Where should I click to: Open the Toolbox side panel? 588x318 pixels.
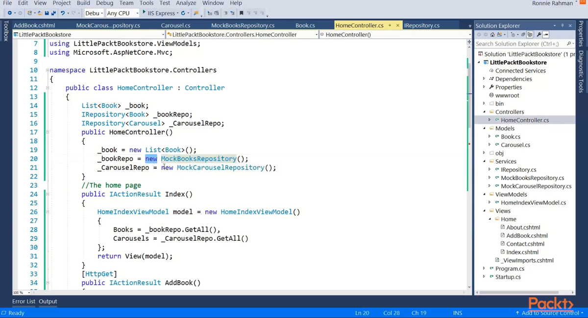point(5,31)
